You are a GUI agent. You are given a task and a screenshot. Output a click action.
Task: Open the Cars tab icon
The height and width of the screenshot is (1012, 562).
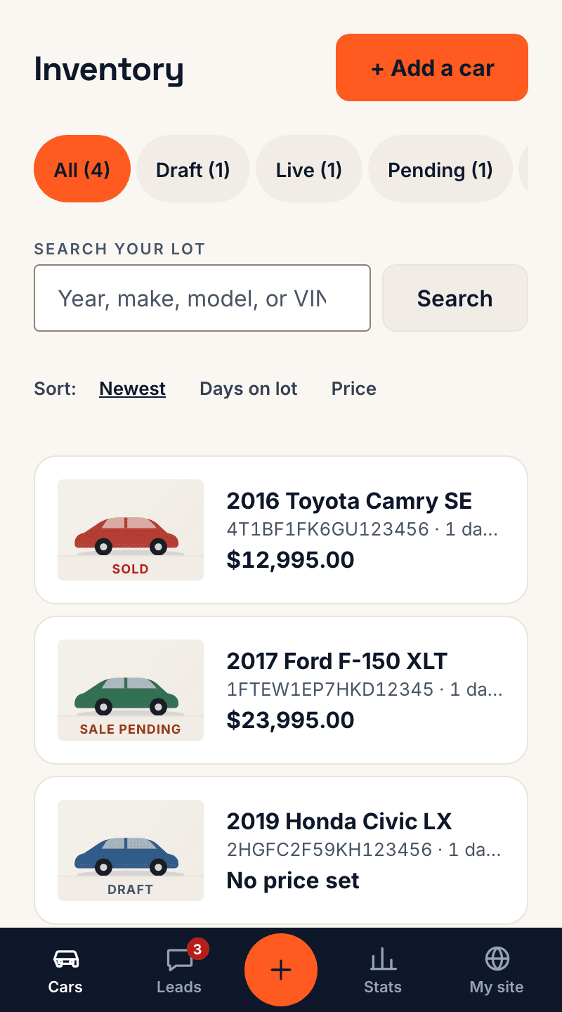pyautogui.click(x=66, y=959)
